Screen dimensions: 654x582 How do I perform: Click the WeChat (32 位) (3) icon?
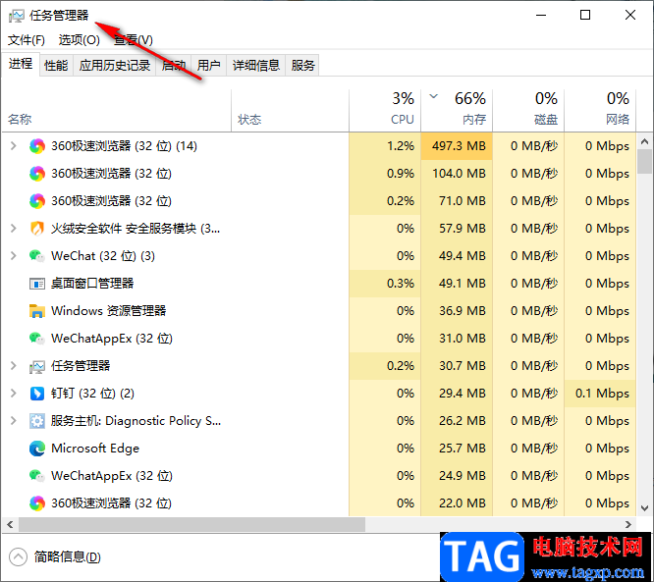(37, 256)
